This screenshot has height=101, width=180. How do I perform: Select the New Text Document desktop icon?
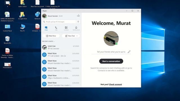click(x=37, y=4)
